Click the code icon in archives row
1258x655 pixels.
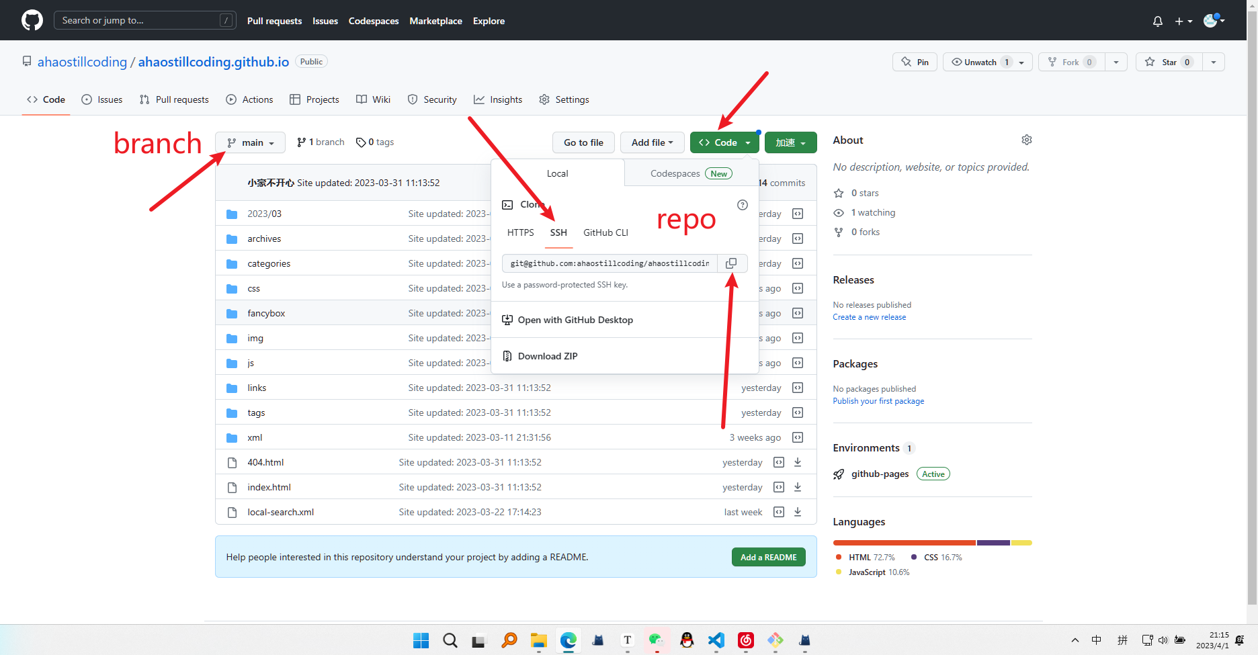798,238
